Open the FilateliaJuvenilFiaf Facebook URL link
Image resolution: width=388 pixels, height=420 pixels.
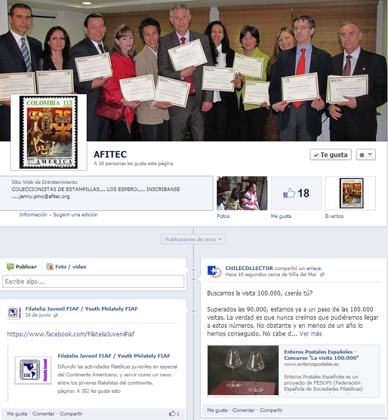(71, 334)
